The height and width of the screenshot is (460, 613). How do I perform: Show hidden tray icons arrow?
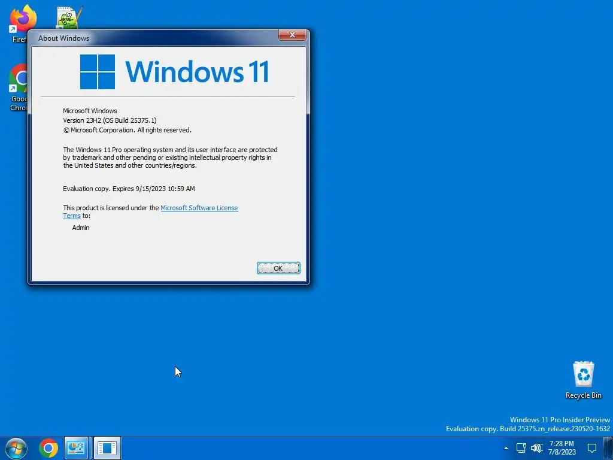coord(506,448)
